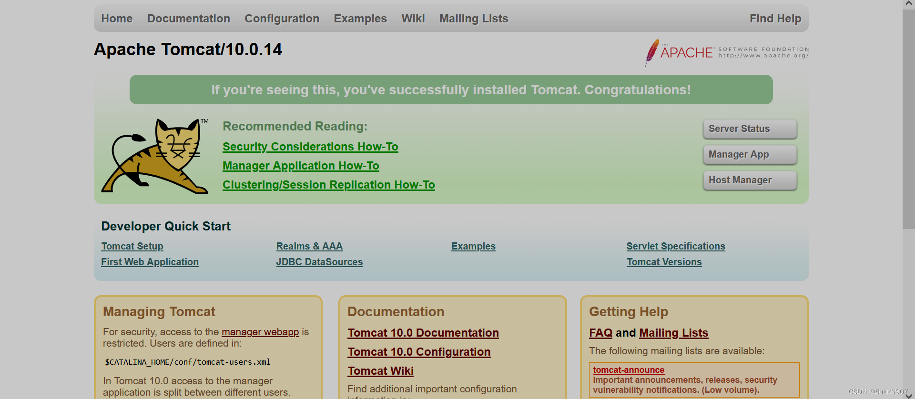Open the tomcat-announce mailing list link
This screenshot has width=915, height=399.
[x=629, y=370]
